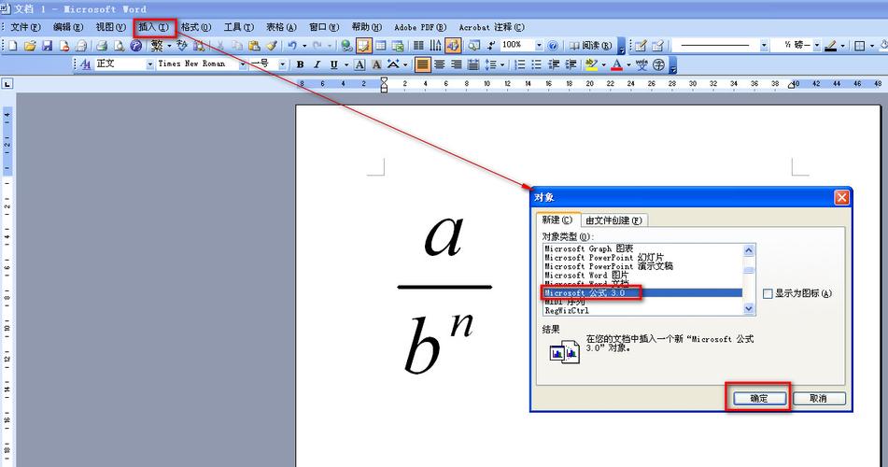
Task: Toggle underline formatting
Action: coord(334,64)
